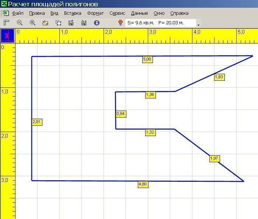
Task: Click the 1,97 segment length label
Action: [x=215, y=159]
